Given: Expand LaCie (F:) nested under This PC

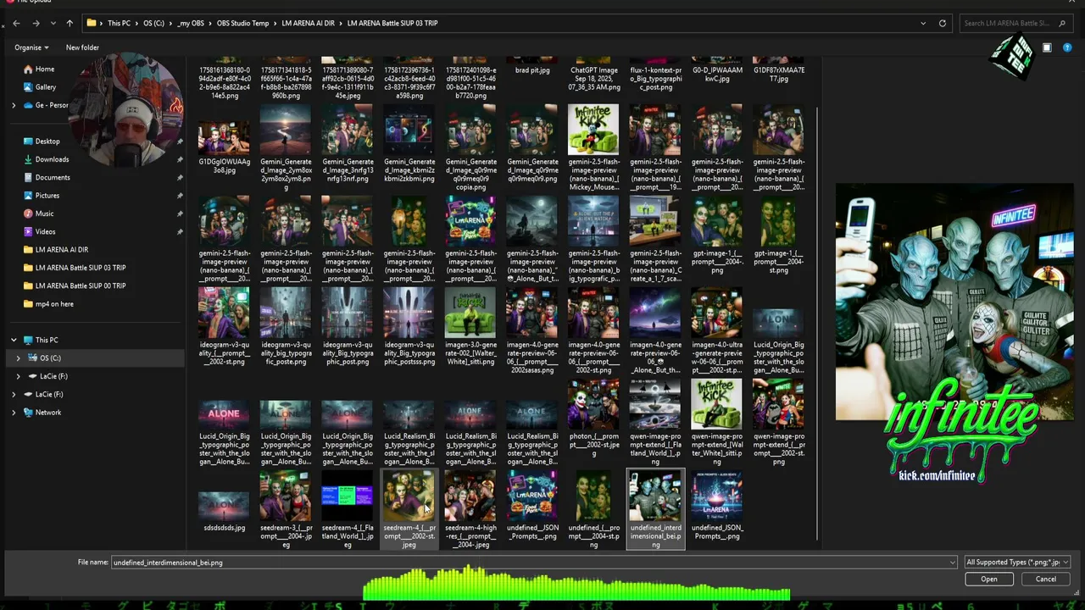Looking at the screenshot, I should click(x=18, y=376).
